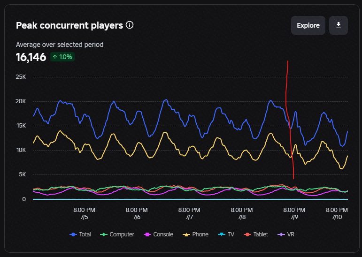Click the 25K y-axis label
This screenshot has width=362, height=257.
coord(21,77)
